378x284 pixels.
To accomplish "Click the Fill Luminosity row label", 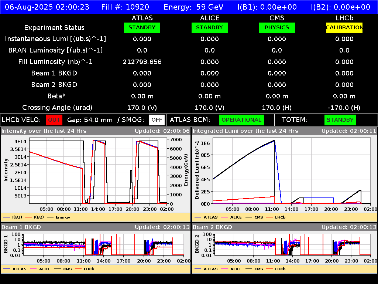I will click(x=55, y=62).
